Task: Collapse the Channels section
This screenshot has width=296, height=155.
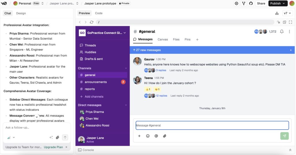Action: (x=126, y=68)
